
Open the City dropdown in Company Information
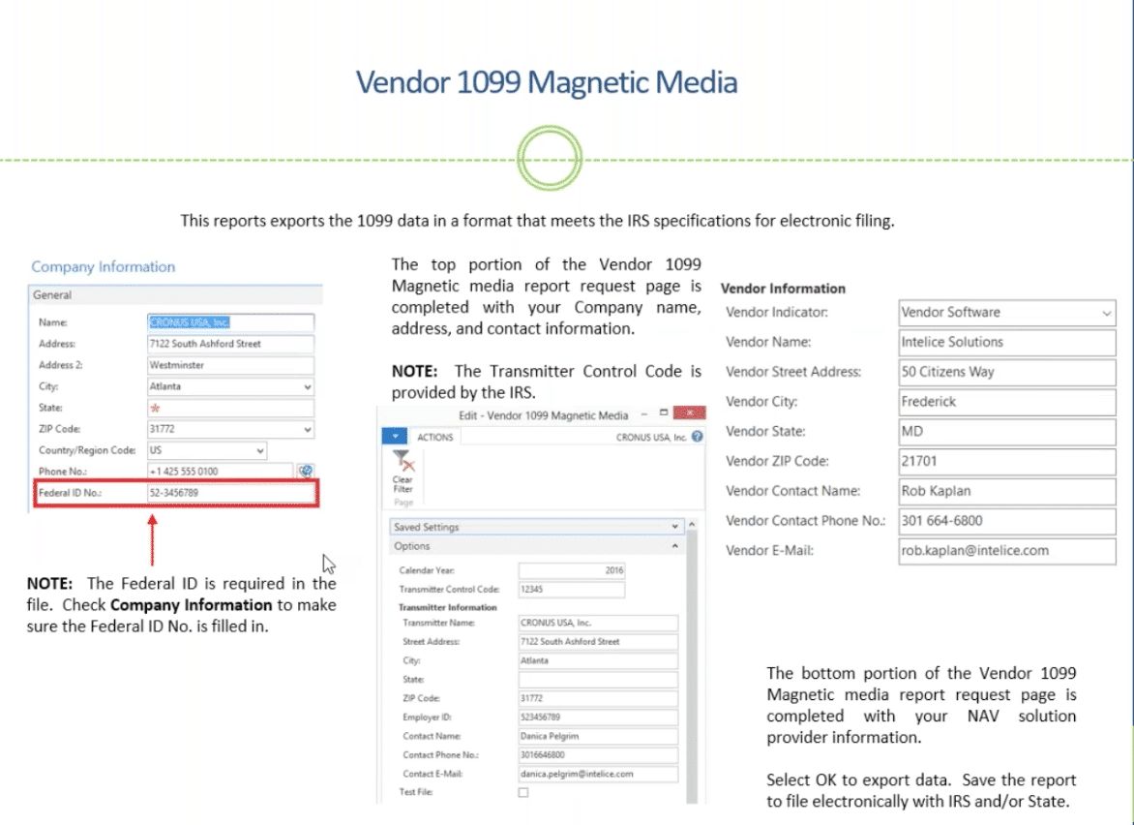pos(308,386)
